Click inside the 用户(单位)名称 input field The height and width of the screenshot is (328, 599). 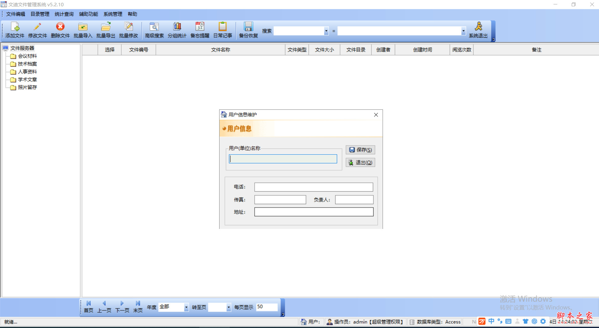pos(283,159)
